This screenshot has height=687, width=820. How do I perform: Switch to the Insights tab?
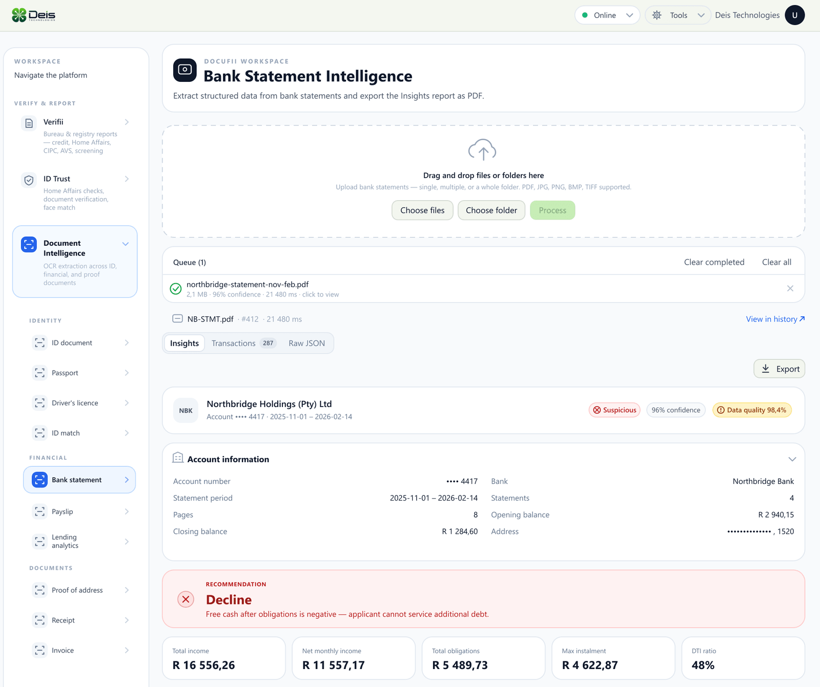184,343
